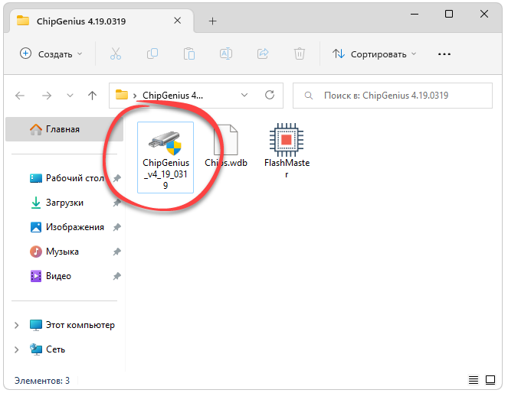Unpin Рабочий стол via its pin icon

pyautogui.click(x=117, y=178)
